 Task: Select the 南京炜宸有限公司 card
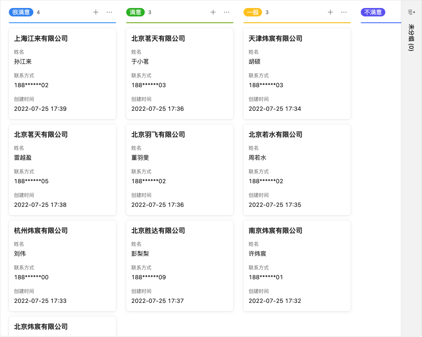click(297, 266)
